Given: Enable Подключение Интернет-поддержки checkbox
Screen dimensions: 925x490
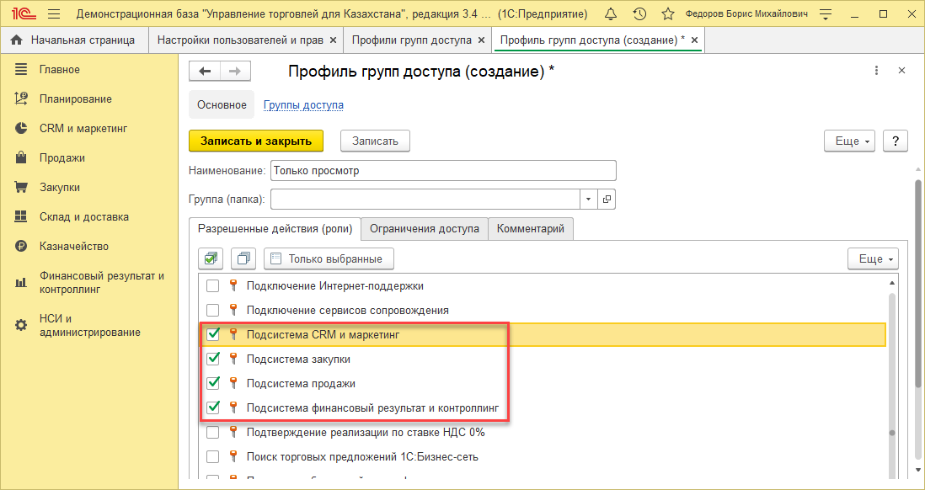Looking at the screenshot, I should tap(213, 285).
